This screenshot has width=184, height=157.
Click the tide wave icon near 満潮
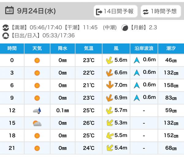[6, 28]
